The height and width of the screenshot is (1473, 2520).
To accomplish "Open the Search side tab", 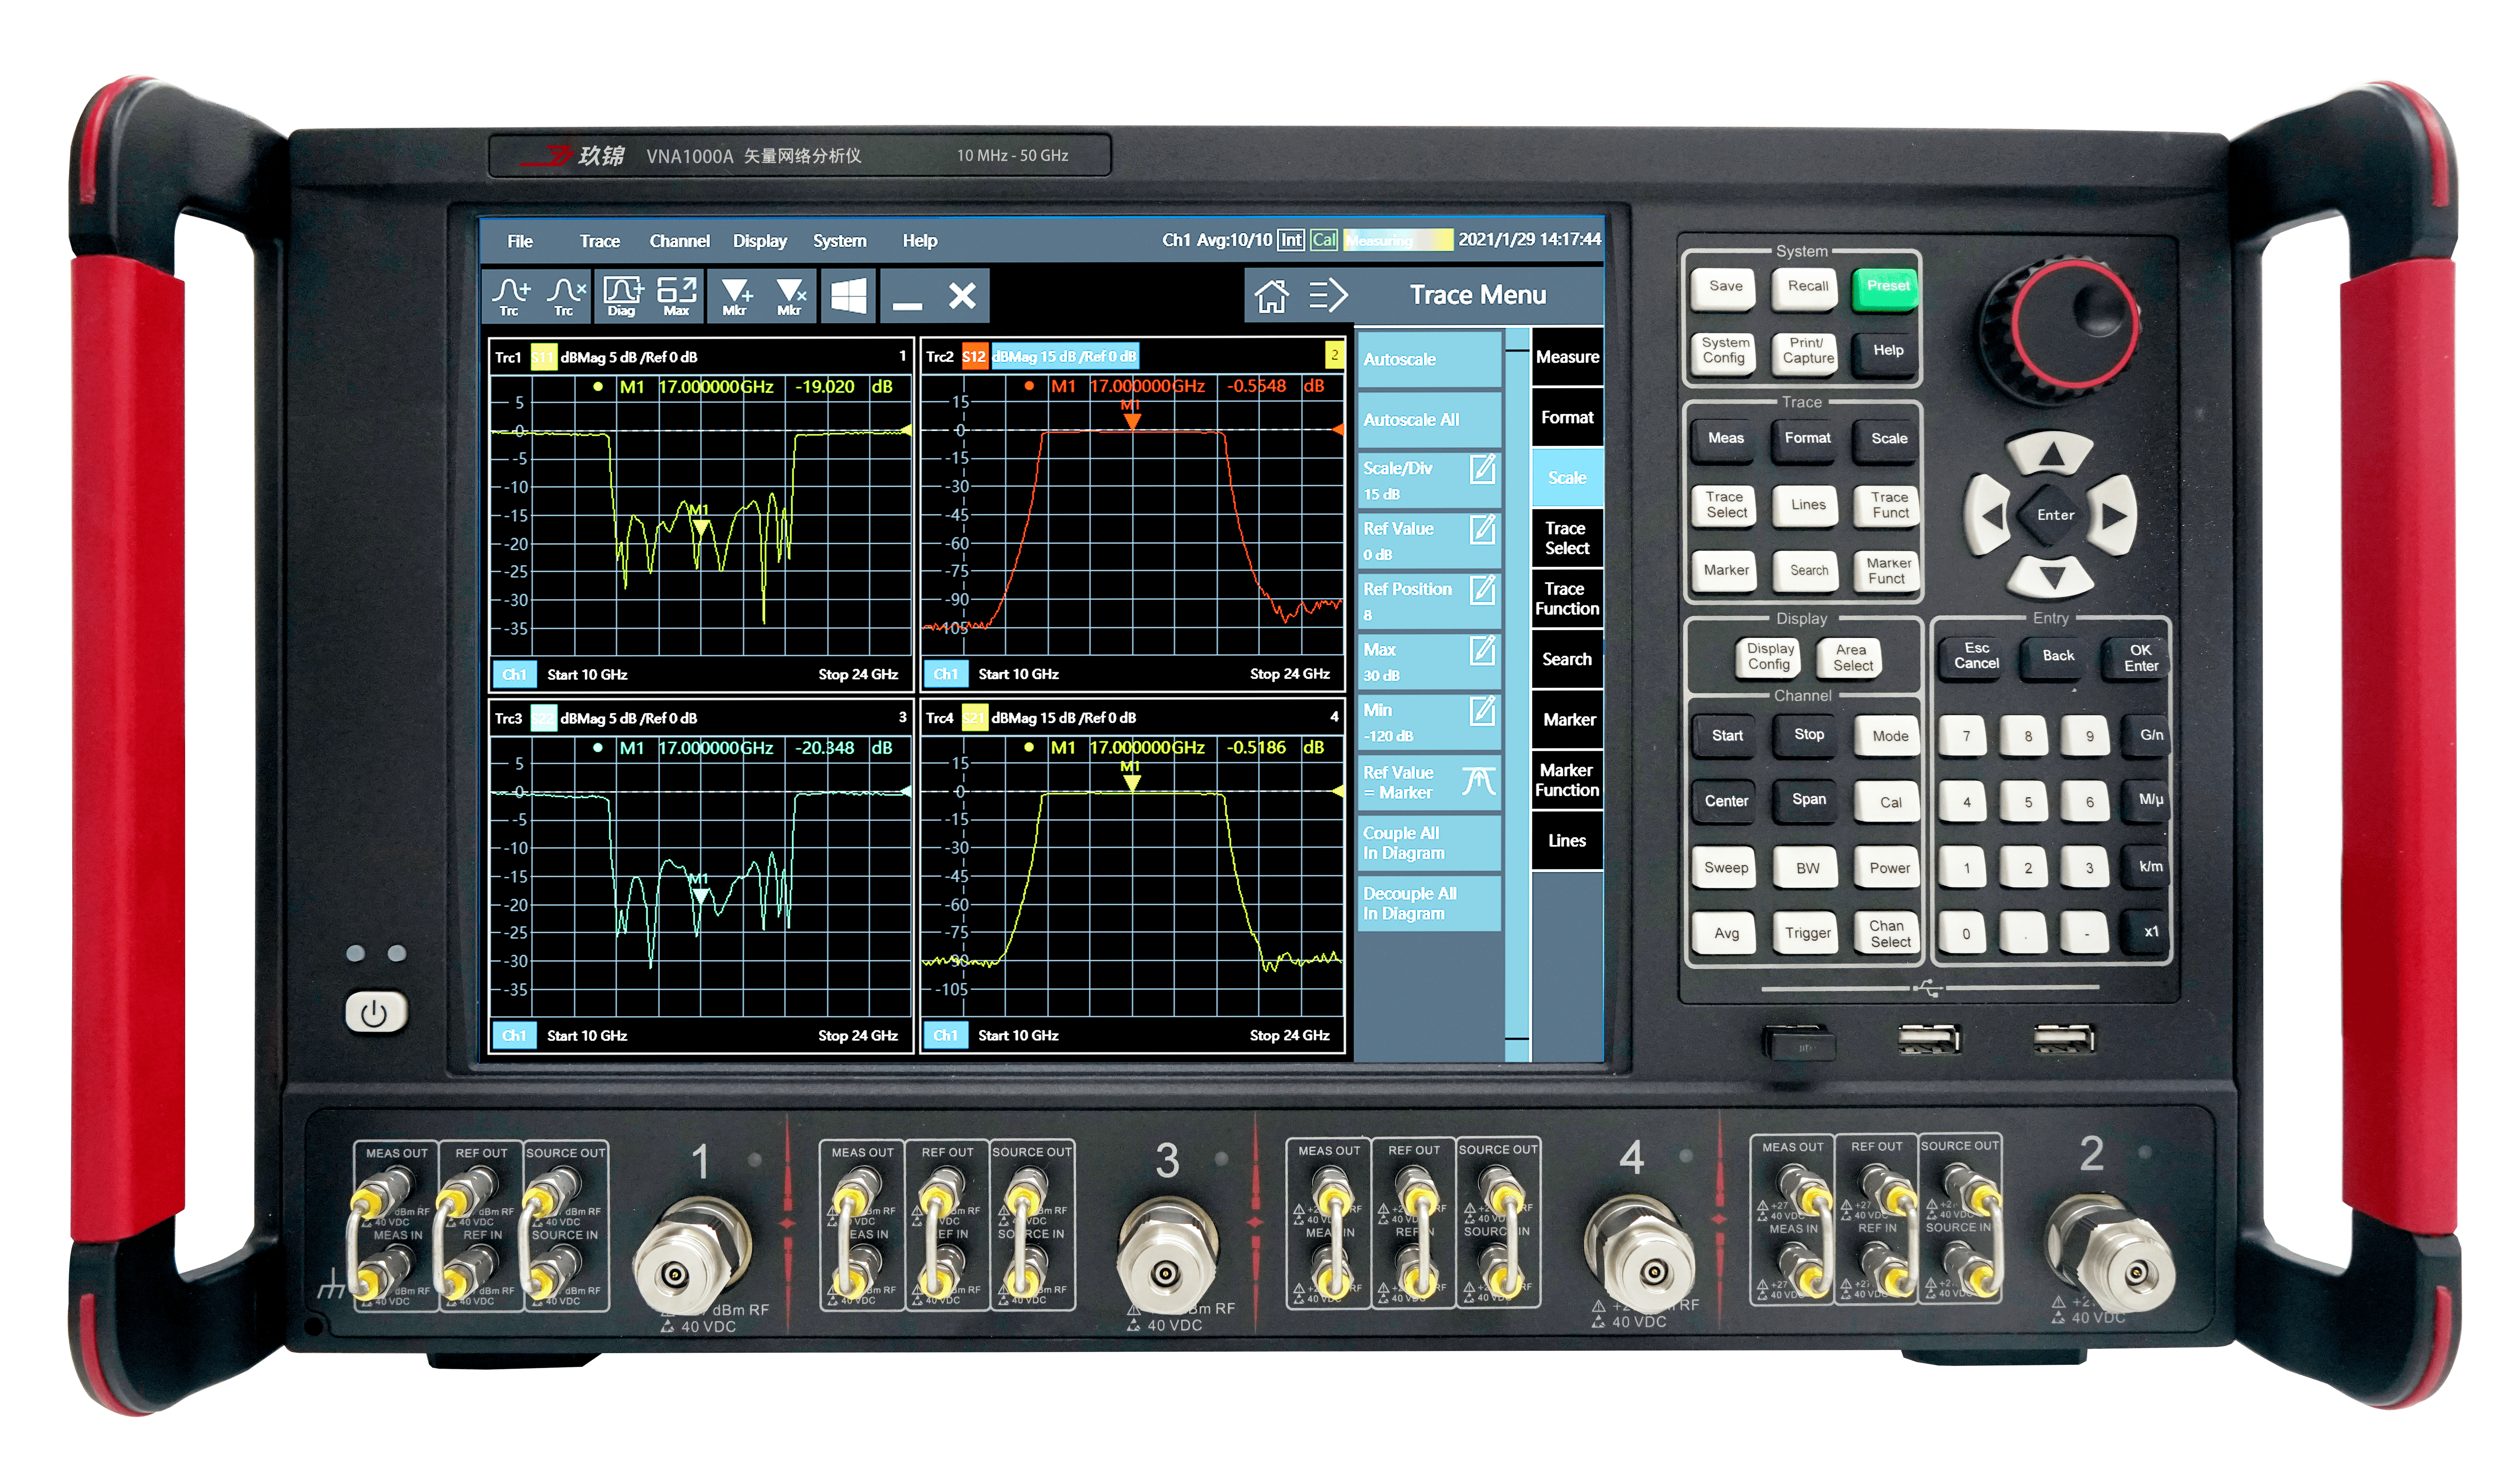I will click(x=1567, y=659).
